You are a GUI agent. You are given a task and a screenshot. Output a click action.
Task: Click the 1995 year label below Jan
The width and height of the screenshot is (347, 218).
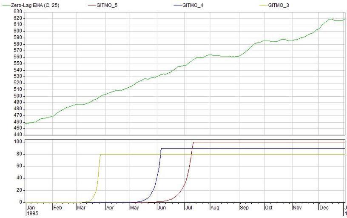coord(32,213)
